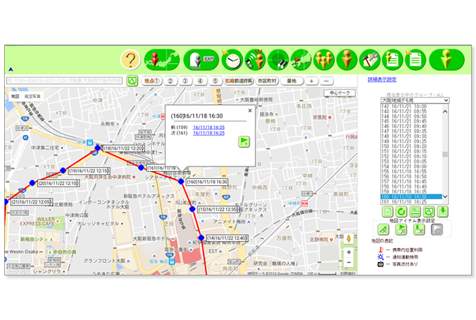Click the (14) 12:40 route marker

coord(201,238)
